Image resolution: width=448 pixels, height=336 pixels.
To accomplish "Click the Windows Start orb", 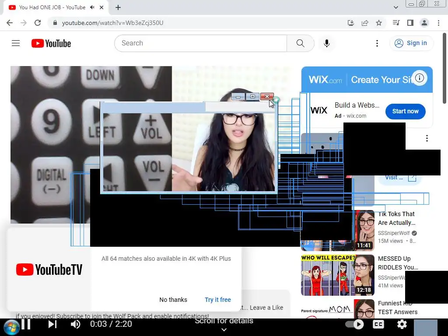I will coord(11,328).
